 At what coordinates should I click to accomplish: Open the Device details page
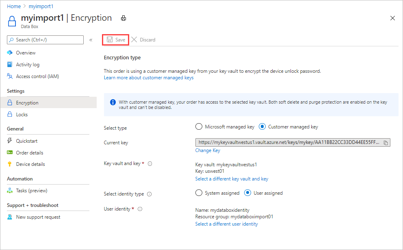coord(30,164)
